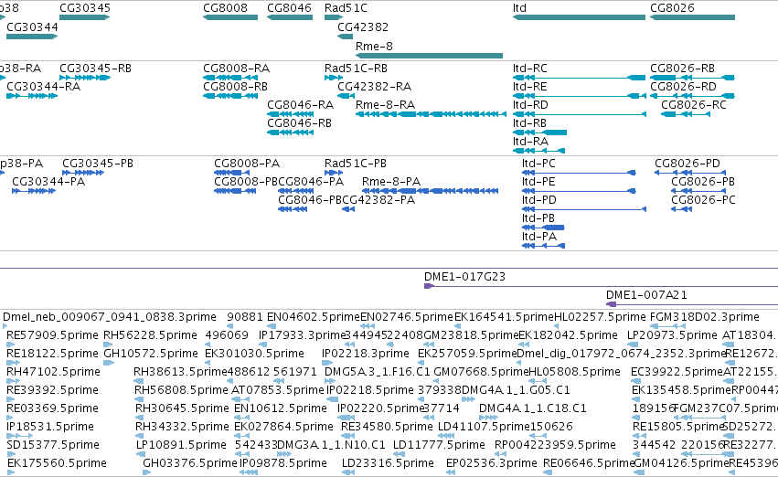Select protein ltd-PB
The image size is (778, 477).
point(543,228)
